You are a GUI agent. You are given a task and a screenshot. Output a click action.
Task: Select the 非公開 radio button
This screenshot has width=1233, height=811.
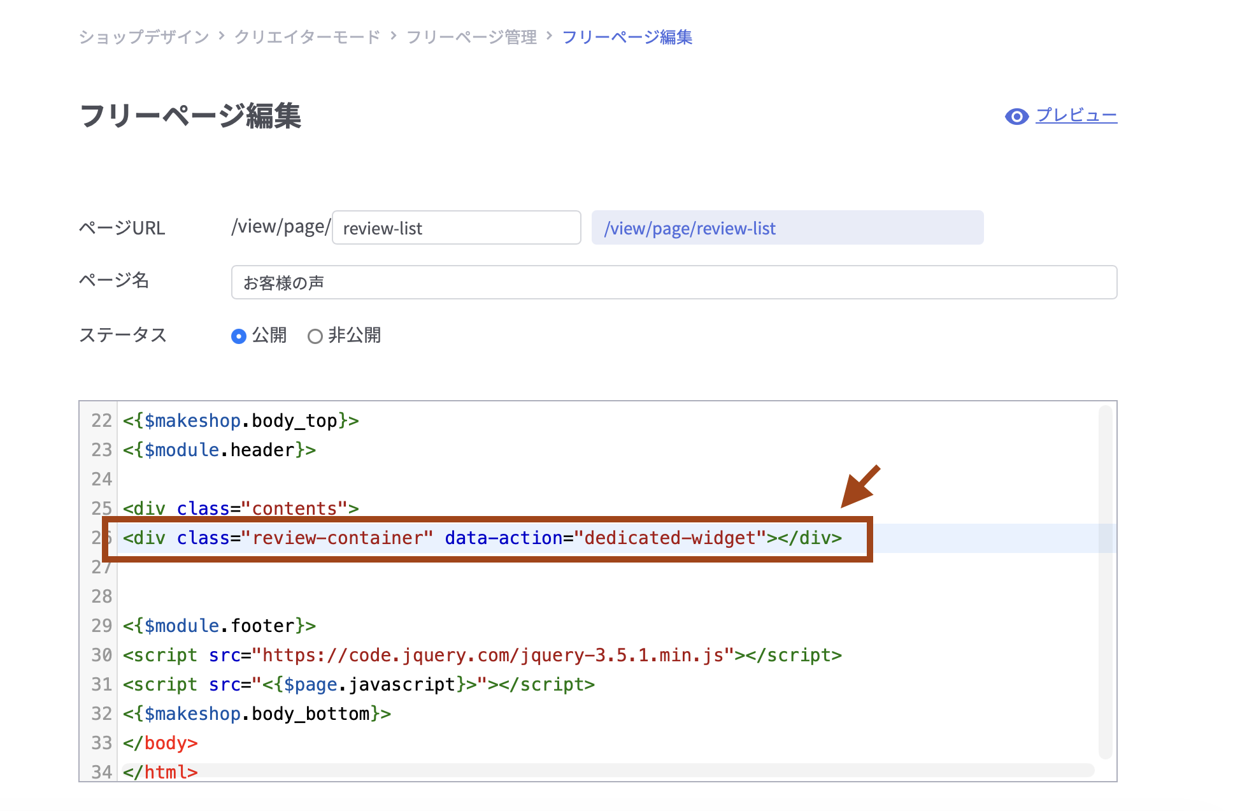pyautogui.click(x=315, y=336)
